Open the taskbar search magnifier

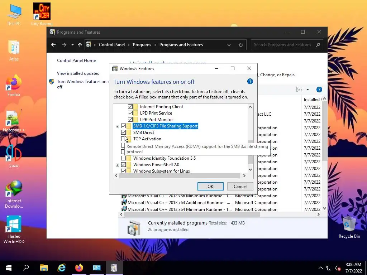tap(26, 268)
